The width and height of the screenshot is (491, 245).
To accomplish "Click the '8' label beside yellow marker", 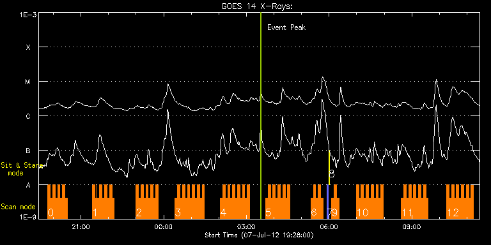I will (332, 174).
